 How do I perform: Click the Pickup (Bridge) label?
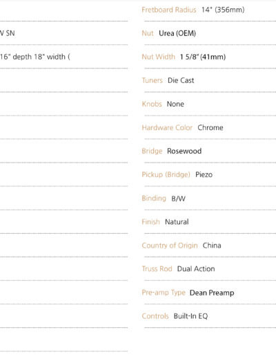click(x=166, y=174)
